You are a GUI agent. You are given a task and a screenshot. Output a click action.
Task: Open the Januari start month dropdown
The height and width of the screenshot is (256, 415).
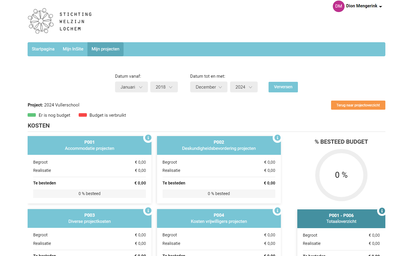(x=131, y=87)
